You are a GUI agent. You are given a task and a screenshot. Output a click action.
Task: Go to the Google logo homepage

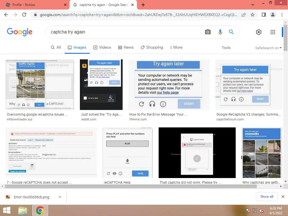coord(20,32)
